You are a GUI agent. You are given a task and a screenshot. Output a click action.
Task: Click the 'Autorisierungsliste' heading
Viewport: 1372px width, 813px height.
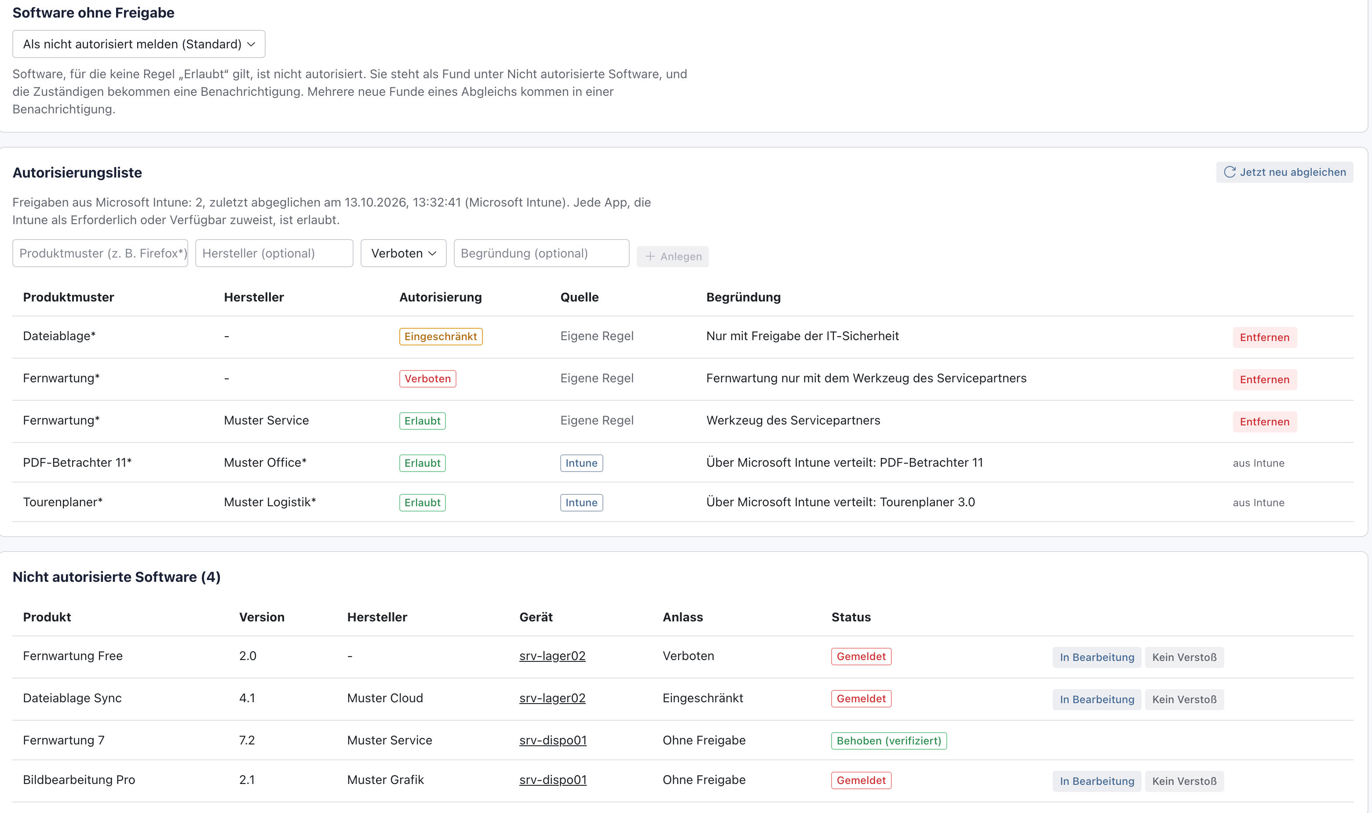(77, 173)
